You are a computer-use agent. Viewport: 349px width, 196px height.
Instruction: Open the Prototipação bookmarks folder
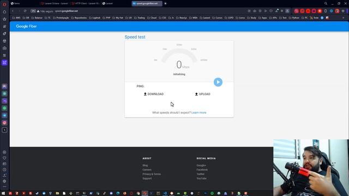(61, 18)
